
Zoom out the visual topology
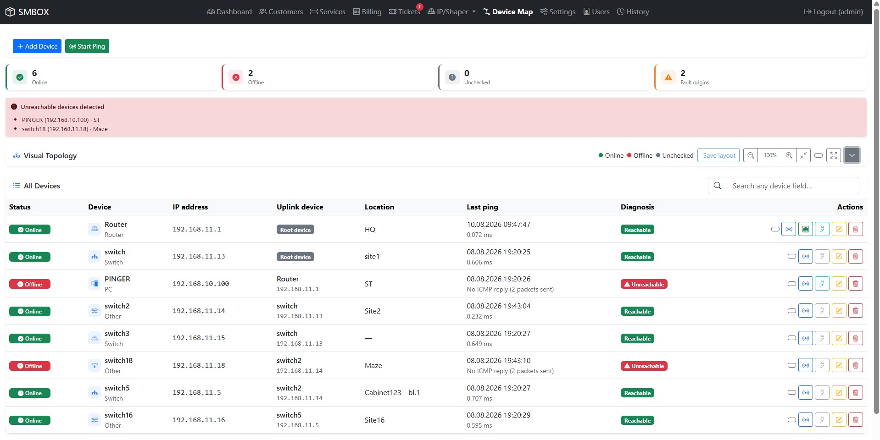point(751,155)
